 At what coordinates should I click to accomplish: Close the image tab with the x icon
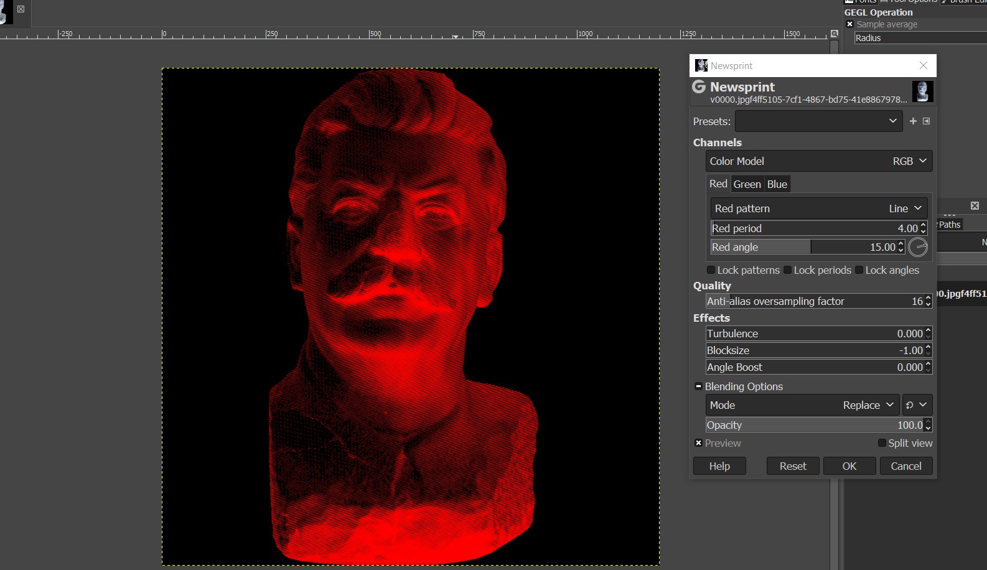pos(21,9)
